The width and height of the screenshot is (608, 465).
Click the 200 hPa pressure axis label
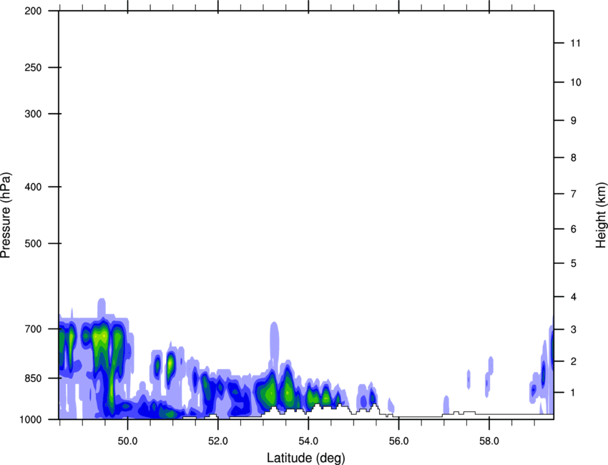click(34, 11)
